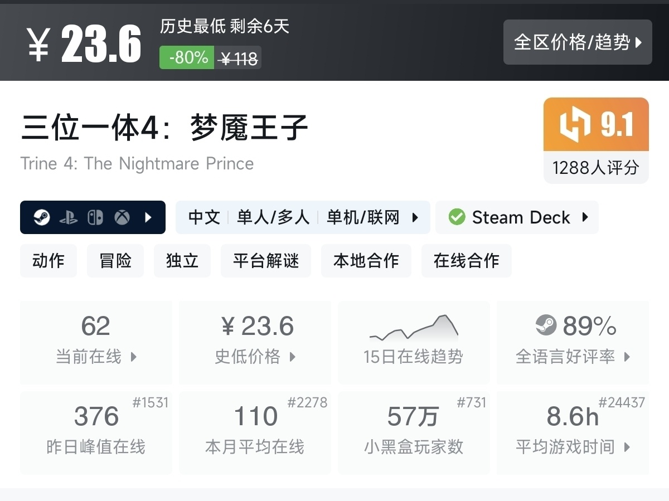Image resolution: width=669 pixels, height=501 pixels.
Task: Click the Steam Deck verified checkmark icon
Action: (x=457, y=217)
